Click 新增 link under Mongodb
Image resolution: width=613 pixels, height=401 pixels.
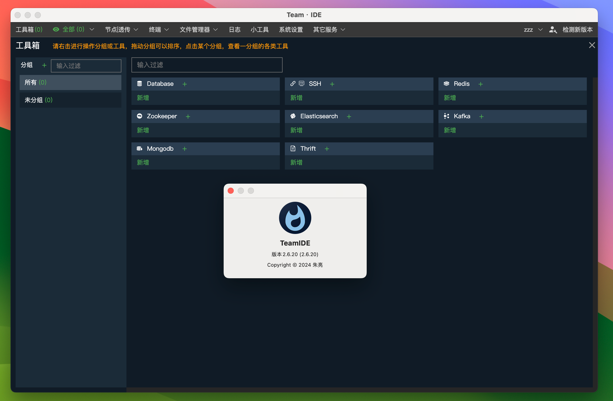click(x=143, y=162)
